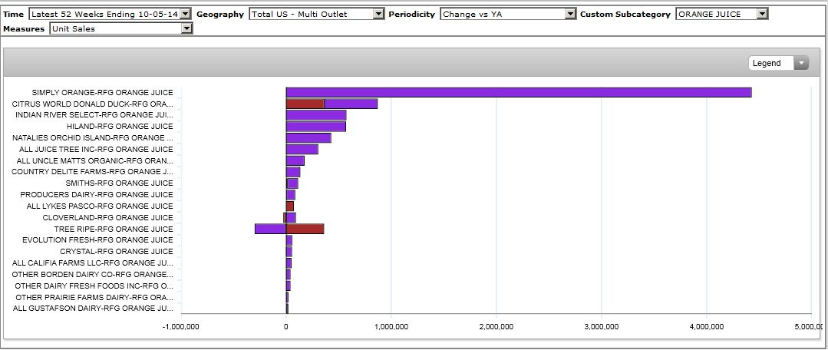The height and width of the screenshot is (350, 828).
Task: Click the All Uncle Matts Organic bar
Action: tap(295, 160)
